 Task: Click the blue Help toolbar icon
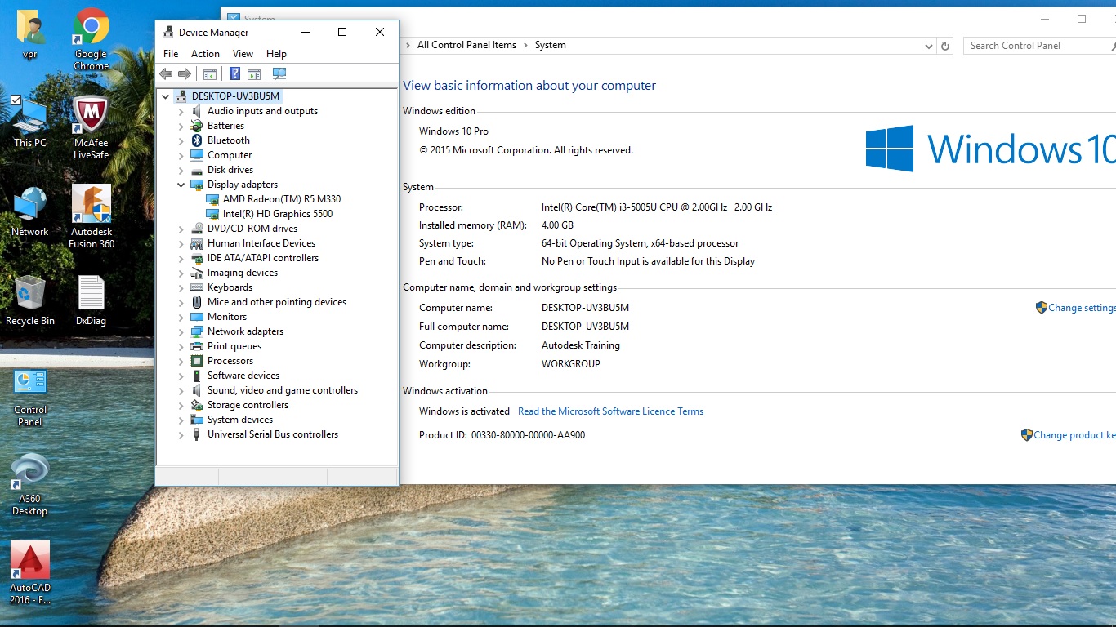point(234,74)
